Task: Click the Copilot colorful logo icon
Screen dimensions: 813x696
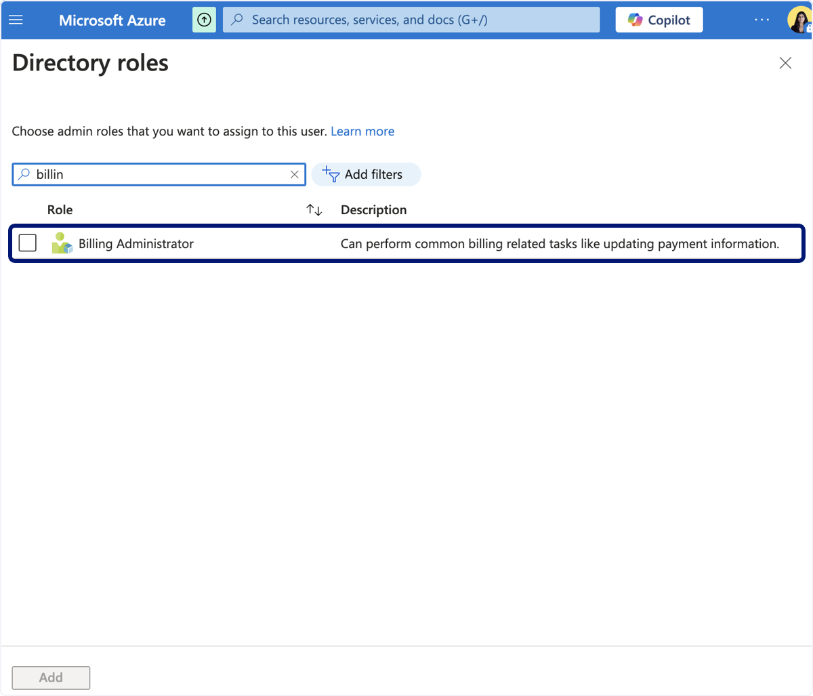Action: (x=635, y=20)
